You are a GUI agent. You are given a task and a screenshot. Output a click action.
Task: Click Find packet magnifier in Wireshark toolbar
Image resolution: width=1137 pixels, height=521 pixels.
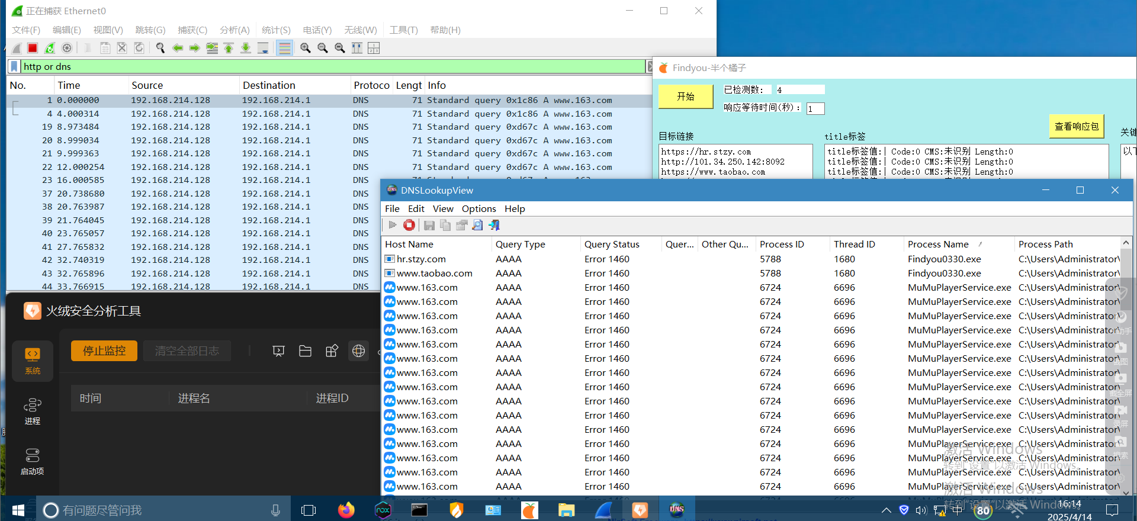(160, 48)
